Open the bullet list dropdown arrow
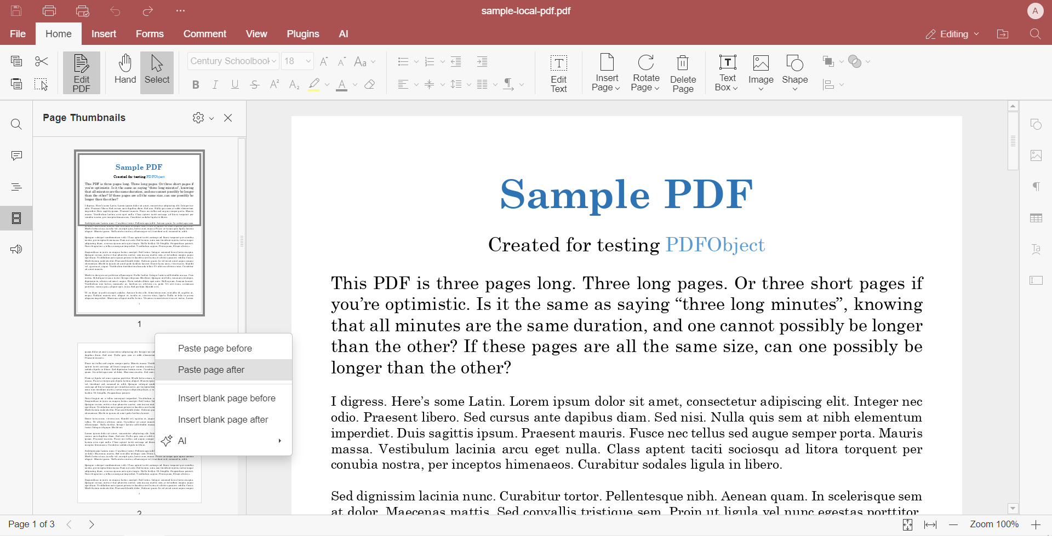 (416, 61)
